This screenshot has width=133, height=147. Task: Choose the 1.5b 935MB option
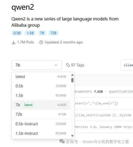pyautogui.click(x=41, y=95)
